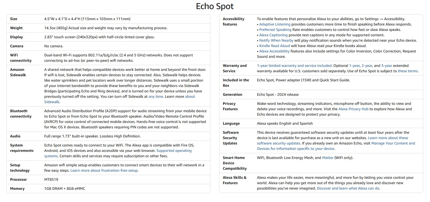Click the 'Preferred Speaking' link

pos(275,29)
